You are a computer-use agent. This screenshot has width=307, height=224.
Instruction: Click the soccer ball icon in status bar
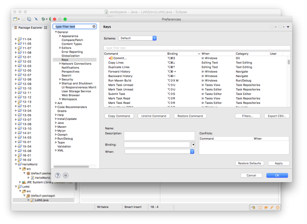(277, 208)
